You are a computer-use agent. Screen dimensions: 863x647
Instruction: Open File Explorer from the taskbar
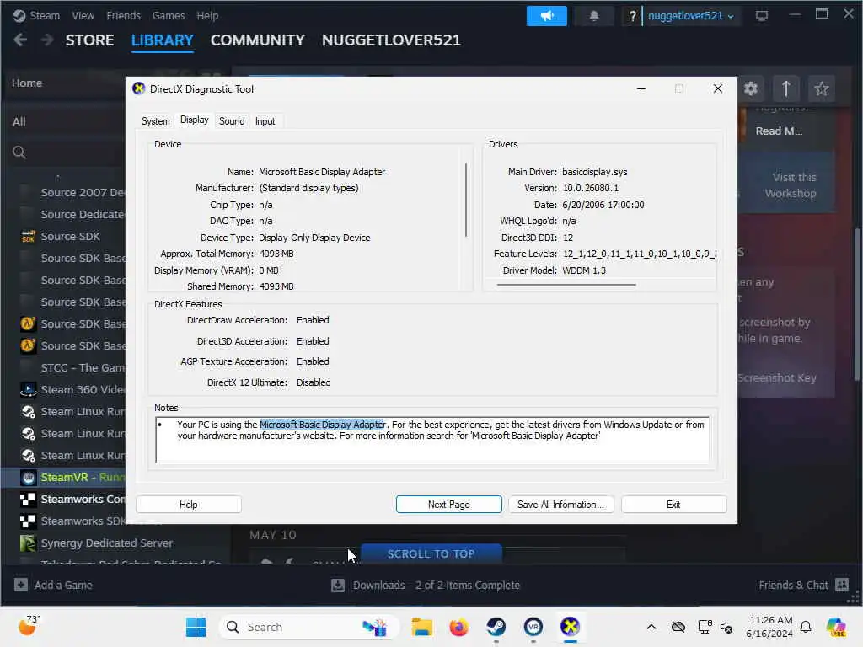click(422, 627)
